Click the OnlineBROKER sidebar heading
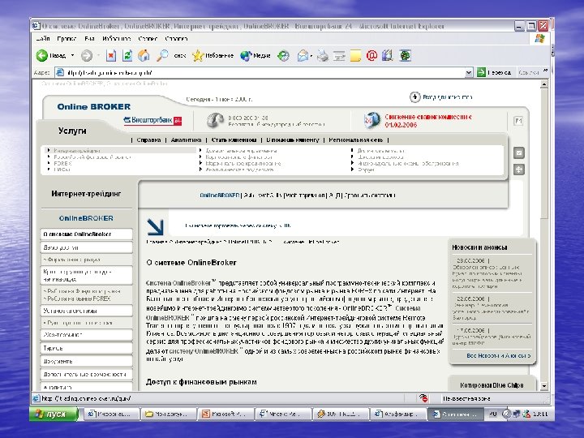Image resolution: width=584 pixels, height=438 pixels. pos(86,218)
